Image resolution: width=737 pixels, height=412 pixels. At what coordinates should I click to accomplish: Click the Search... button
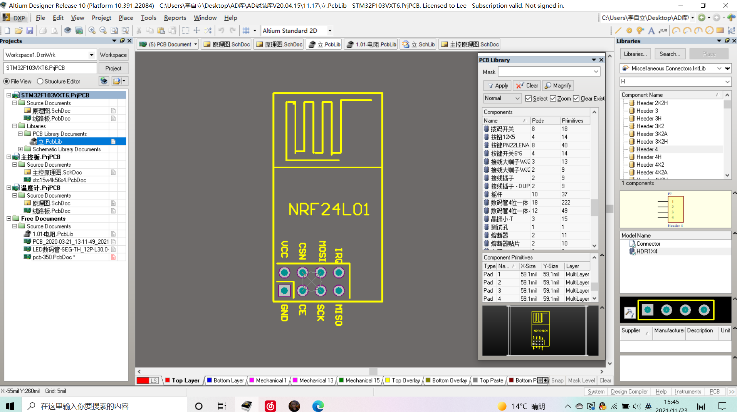coord(670,54)
